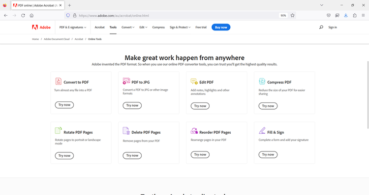Open the Acrobat breadcrumb link

pos(79,39)
